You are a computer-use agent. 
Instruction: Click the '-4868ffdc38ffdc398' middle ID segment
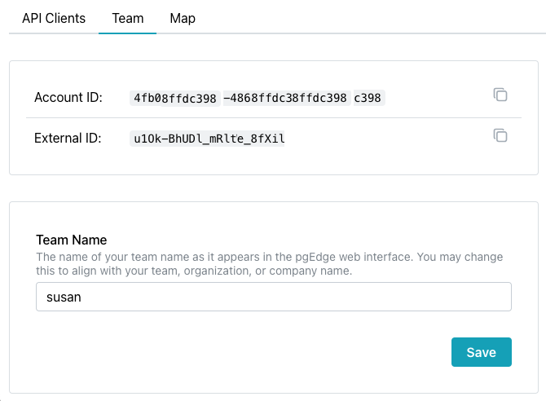285,99
